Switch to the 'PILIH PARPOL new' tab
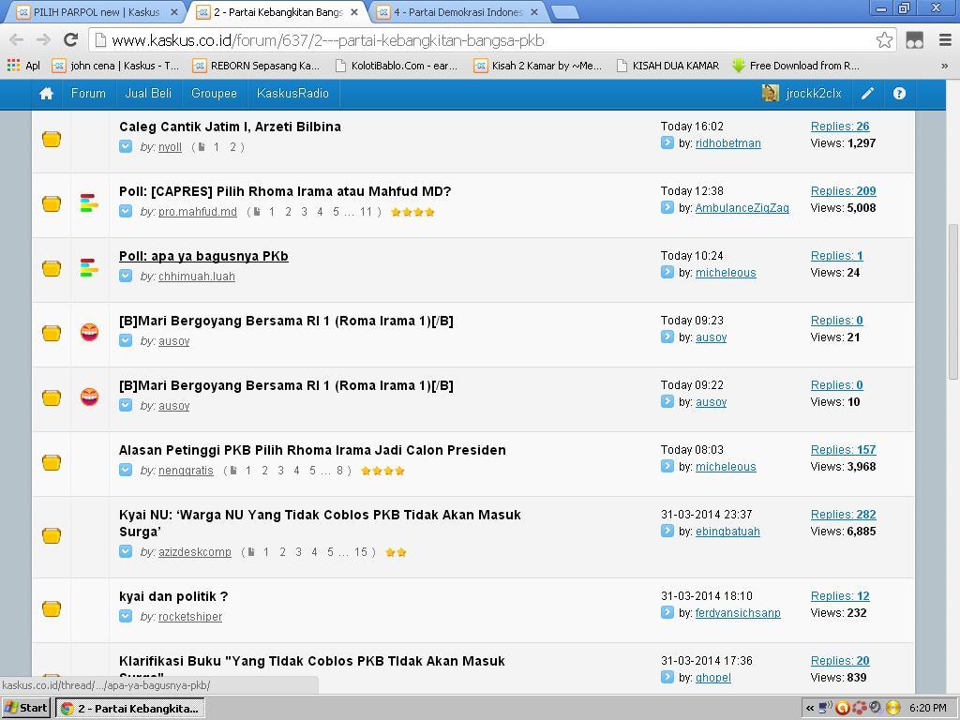The image size is (960, 720). (x=96, y=12)
